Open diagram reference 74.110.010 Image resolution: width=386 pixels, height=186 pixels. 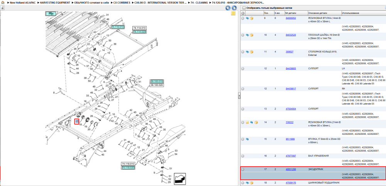point(118,27)
